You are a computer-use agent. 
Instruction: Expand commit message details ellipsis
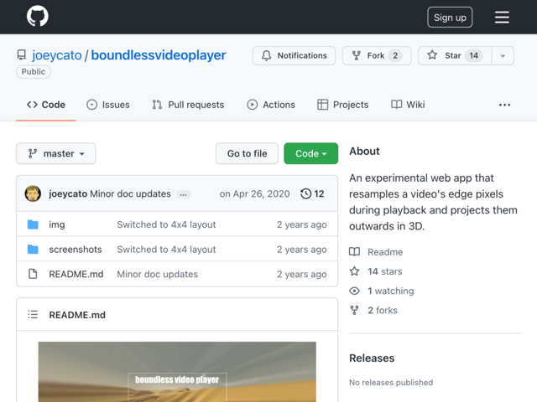[x=183, y=194]
